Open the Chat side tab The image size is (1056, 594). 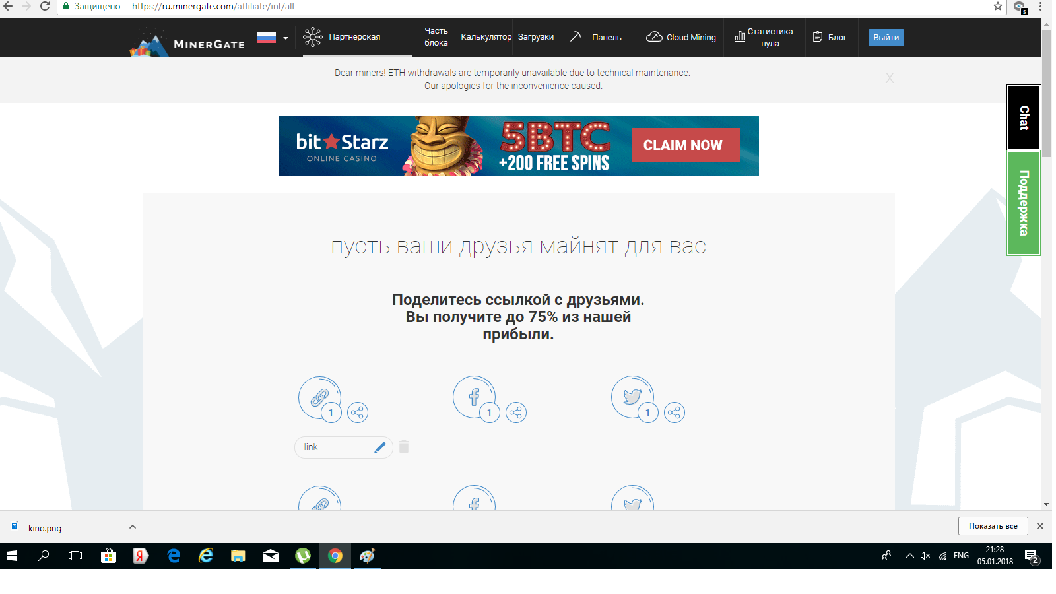(x=1024, y=117)
